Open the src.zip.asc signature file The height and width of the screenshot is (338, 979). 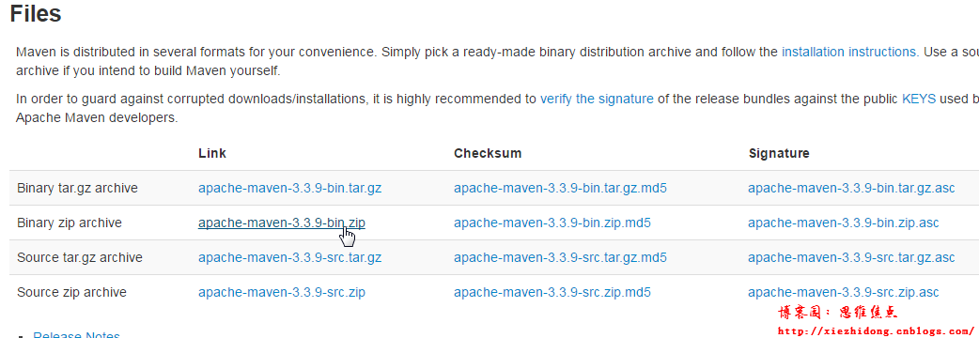pyautogui.click(x=844, y=293)
